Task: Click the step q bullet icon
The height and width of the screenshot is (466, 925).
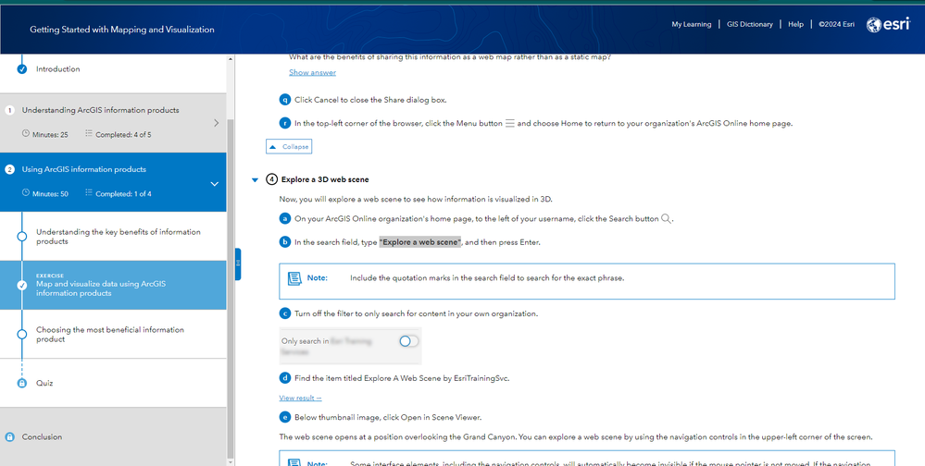Action: 285,100
